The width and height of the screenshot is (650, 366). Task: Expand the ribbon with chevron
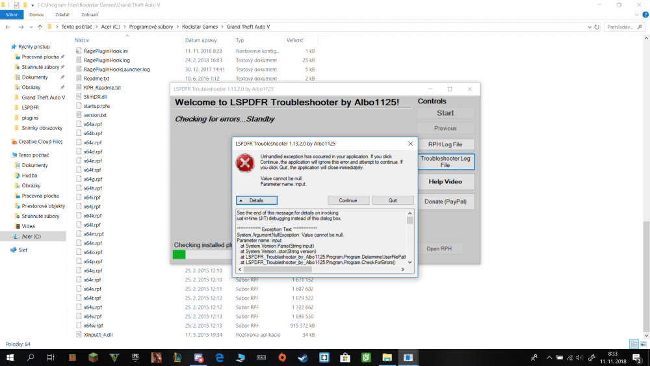click(x=637, y=14)
